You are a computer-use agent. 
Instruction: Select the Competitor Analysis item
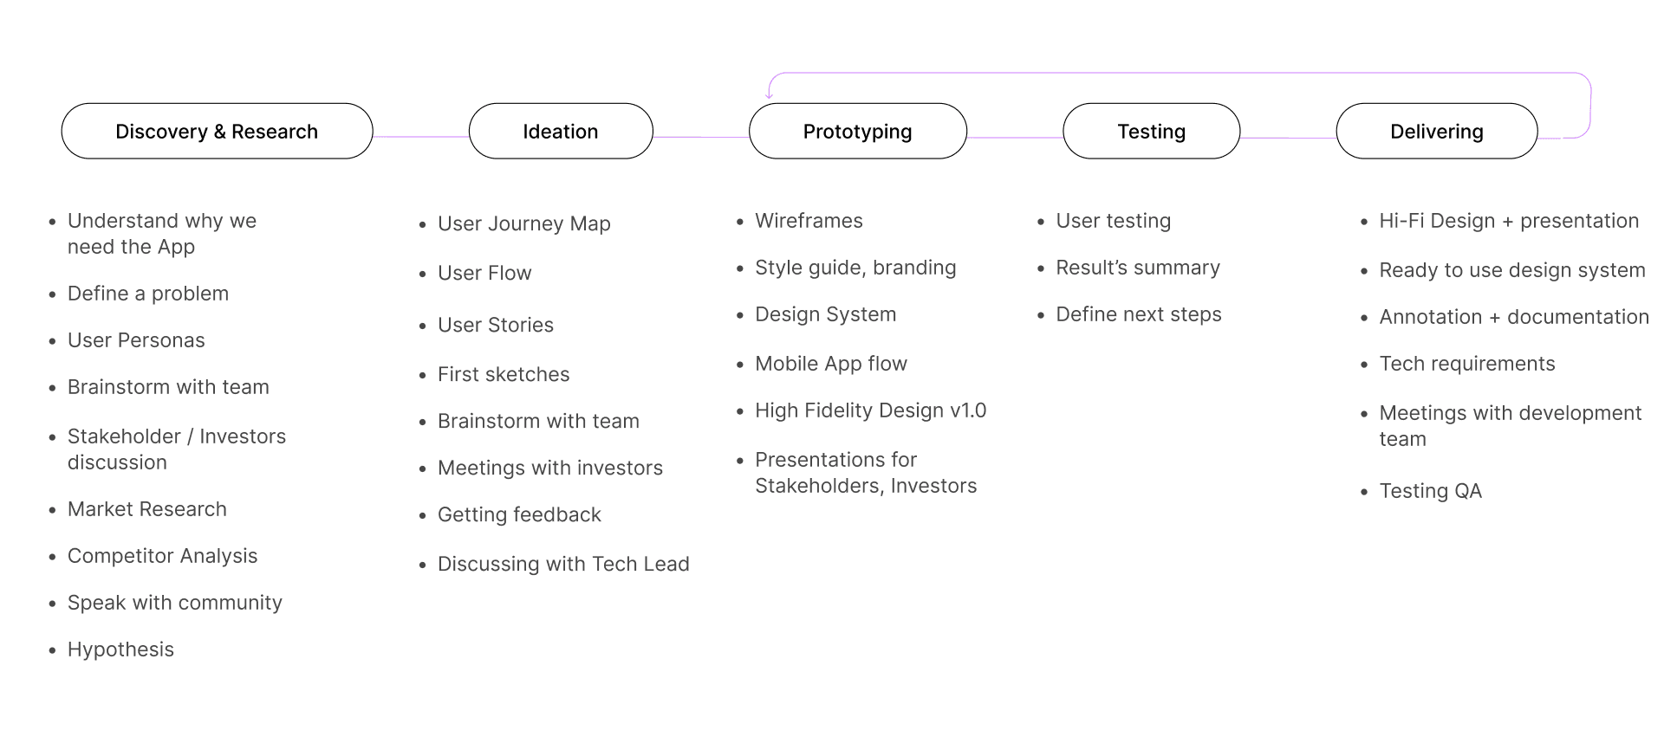coord(162,556)
